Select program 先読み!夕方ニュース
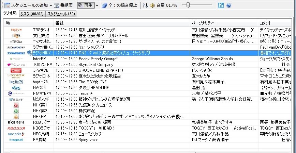 (95, 105)
